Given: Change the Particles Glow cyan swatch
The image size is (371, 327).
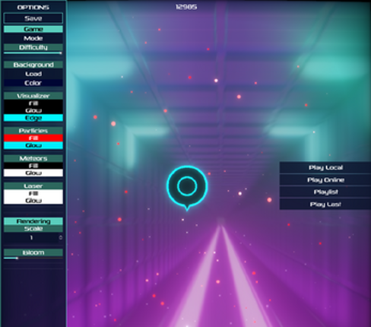Looking at the screenshot, I should (33, 145).
